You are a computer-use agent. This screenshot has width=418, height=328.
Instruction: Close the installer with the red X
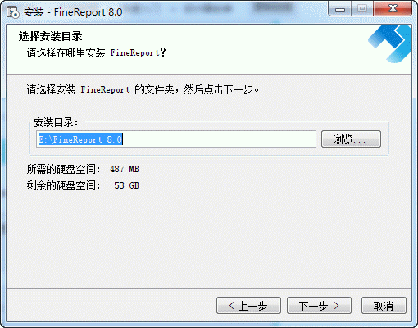pos(393,9)
